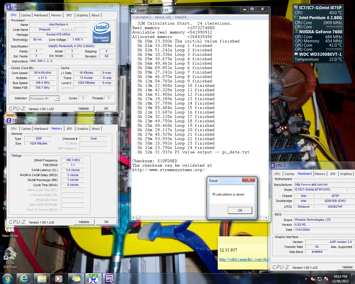Click OK in the Finish dialog
Viewport: 355px width, 284px height.
click(240, 211)
